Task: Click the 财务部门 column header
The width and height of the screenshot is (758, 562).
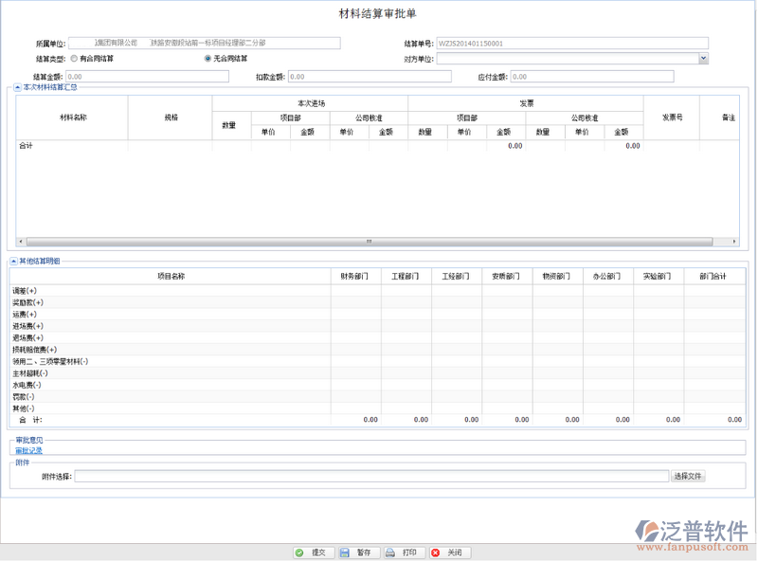Action: pos(355,276)
